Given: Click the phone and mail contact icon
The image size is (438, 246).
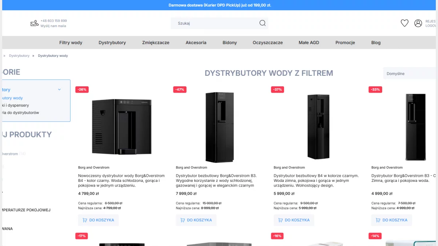Looking at the screenshot, I should click(34, 23).
